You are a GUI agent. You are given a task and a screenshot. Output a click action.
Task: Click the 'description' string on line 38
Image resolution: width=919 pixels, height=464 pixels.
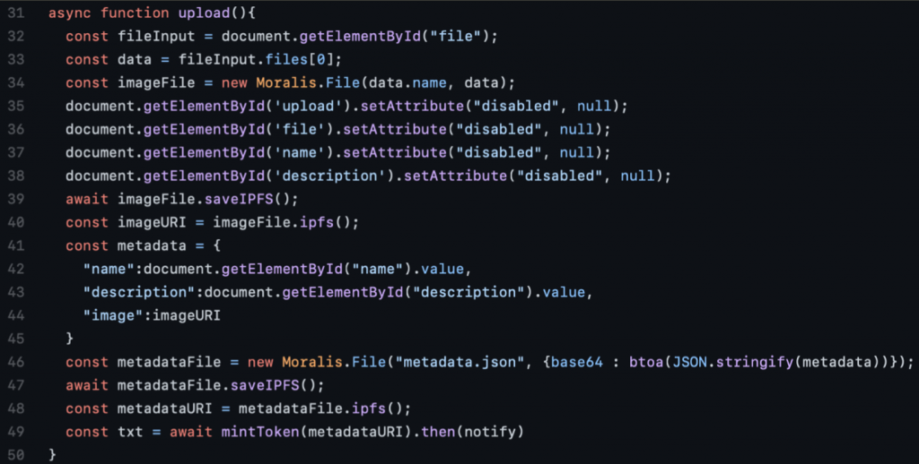click(x=334, y=176)
